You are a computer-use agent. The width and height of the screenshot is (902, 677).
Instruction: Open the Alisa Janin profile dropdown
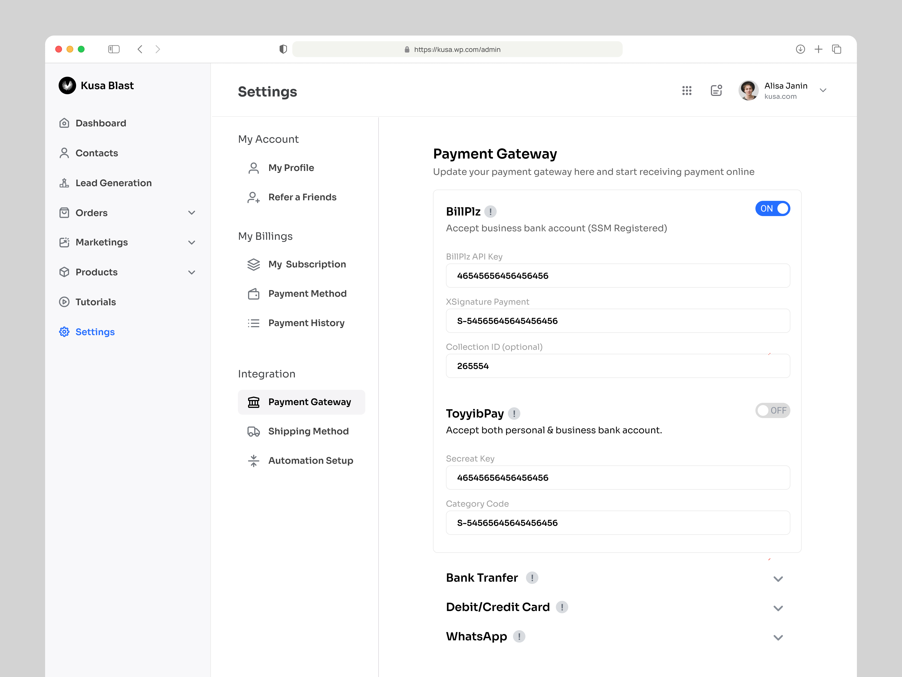pos(823,90)
